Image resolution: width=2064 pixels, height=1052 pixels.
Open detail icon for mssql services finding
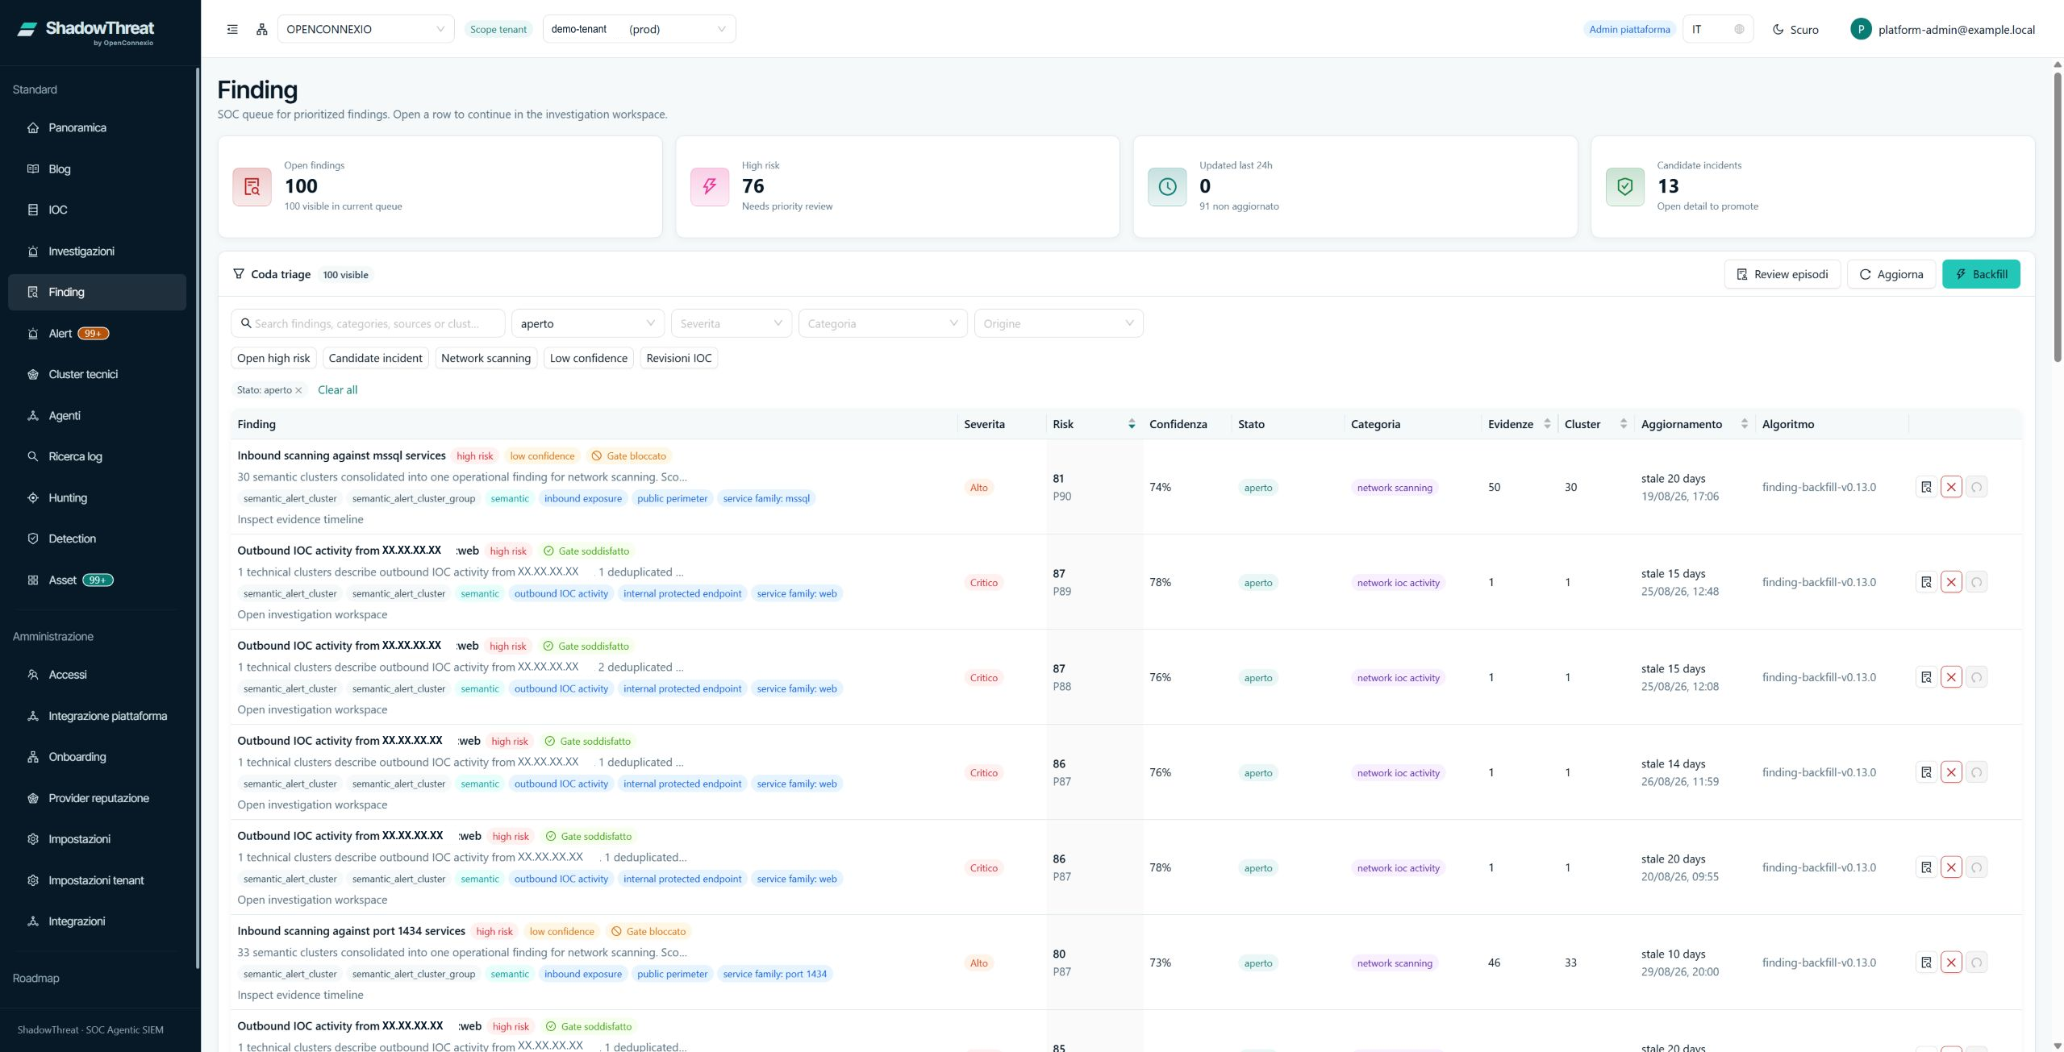click(x=1926, y=487)
